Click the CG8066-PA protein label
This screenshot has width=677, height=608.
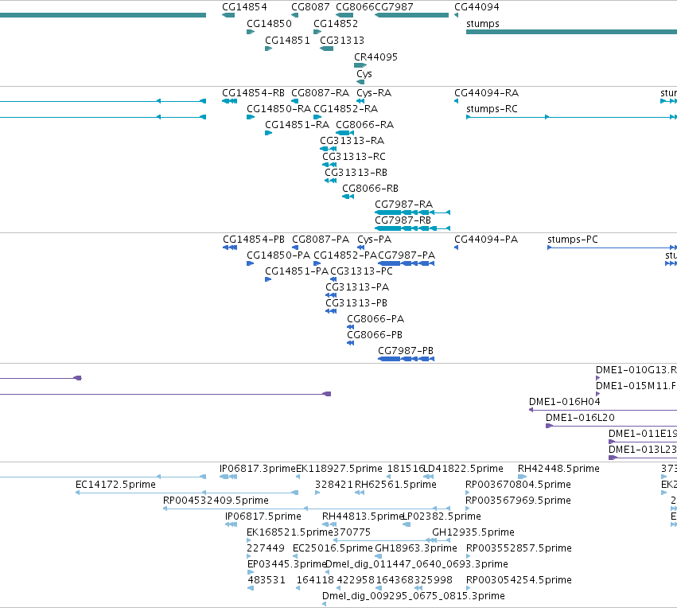click(x=375, y=319)
